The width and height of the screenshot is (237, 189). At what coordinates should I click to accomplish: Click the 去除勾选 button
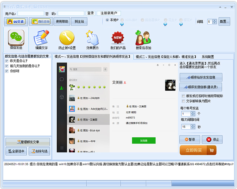coord(39,151)
